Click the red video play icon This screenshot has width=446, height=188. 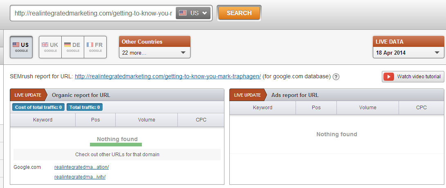pos(388,77)
